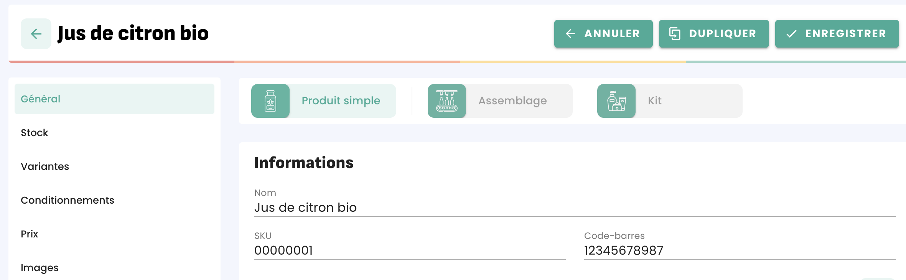The height and width of the screenshot is (280, 906).
Task: Click the arrow icon on Annuler
Action: pyautogui.click(x=570, y=34)
